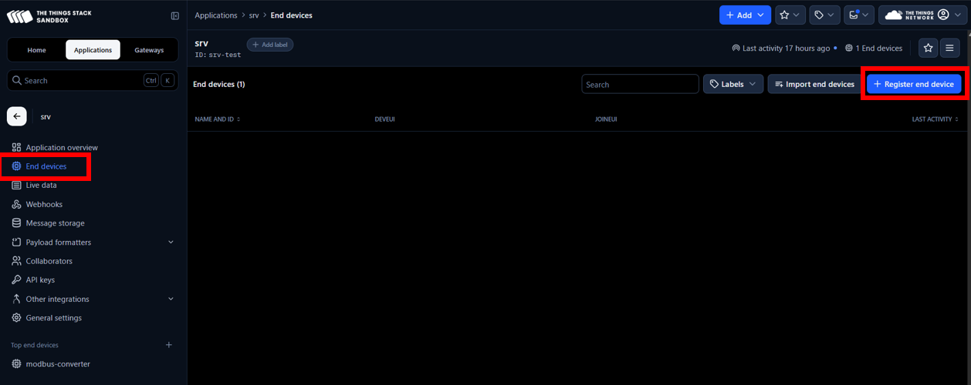Click the General settings gear icon
The width and height of the screenshot is (971, 385).
click(16, 318)
